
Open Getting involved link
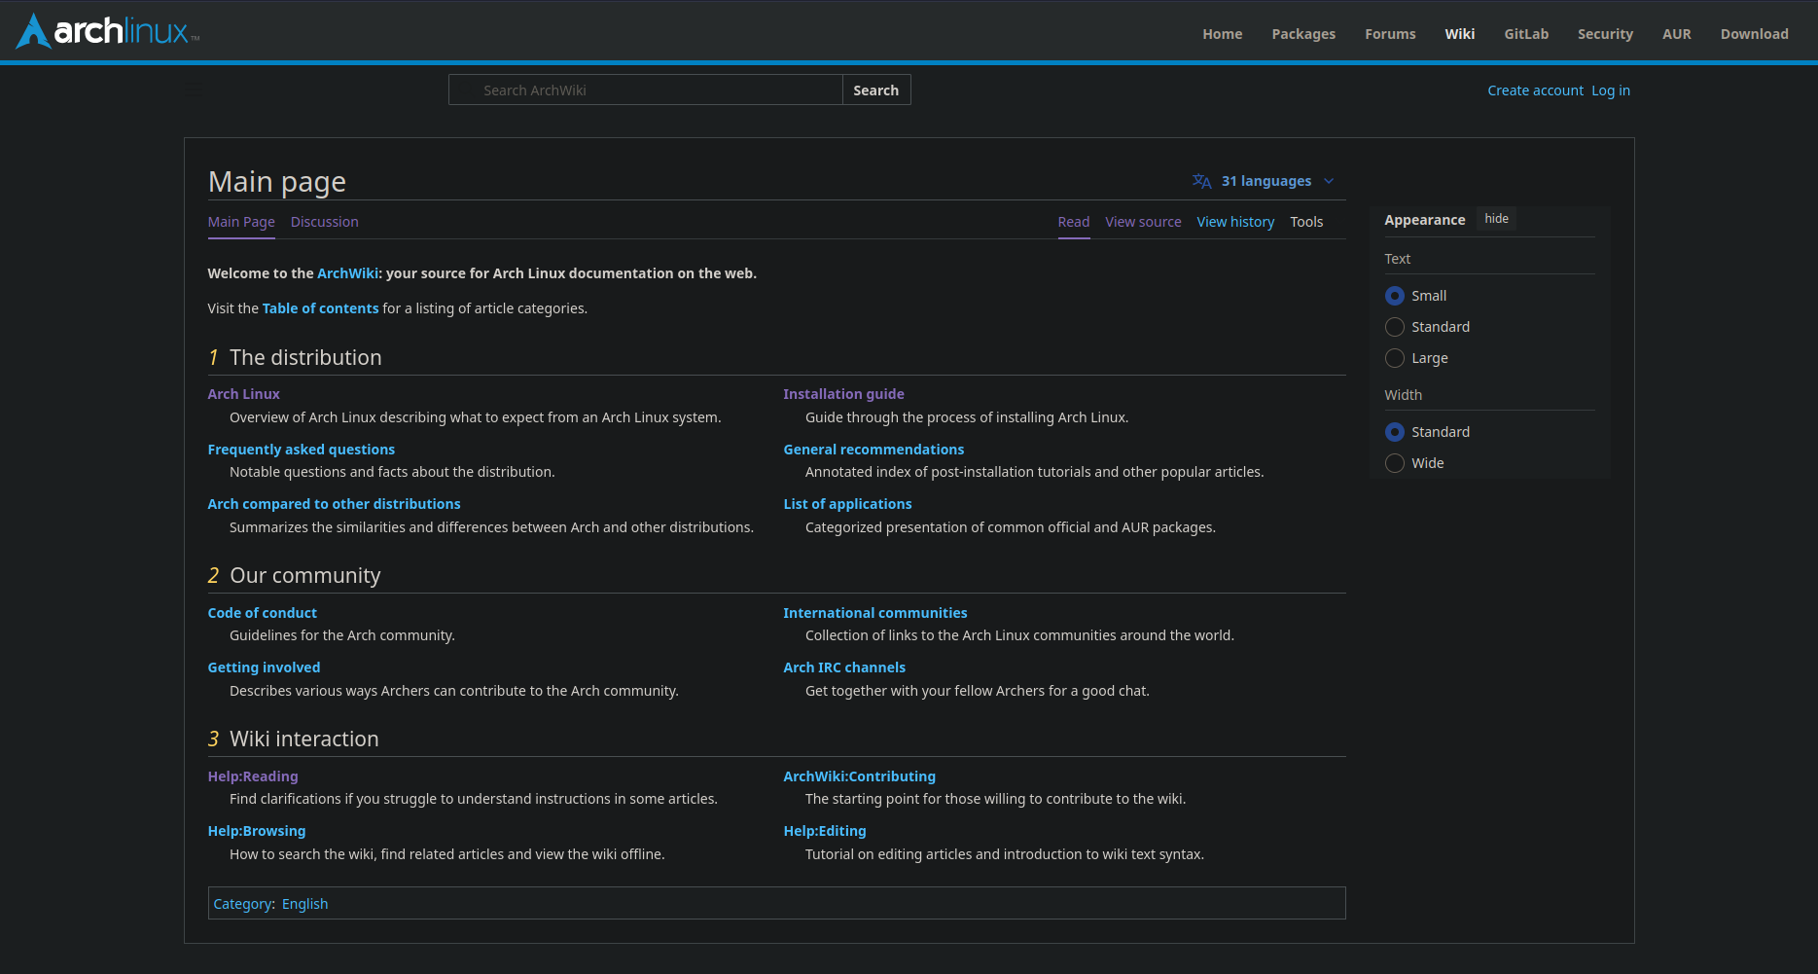point(264,667)
